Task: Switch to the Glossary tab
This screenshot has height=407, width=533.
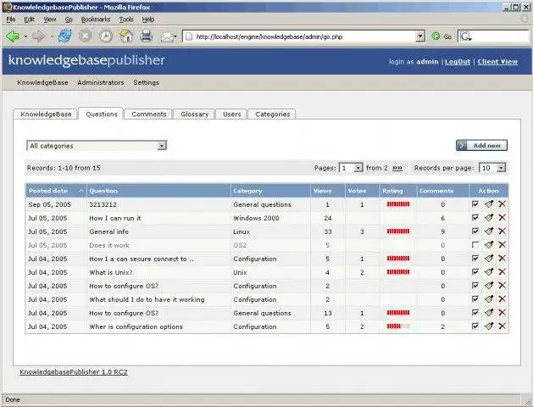Action: (x=194, y=114)
